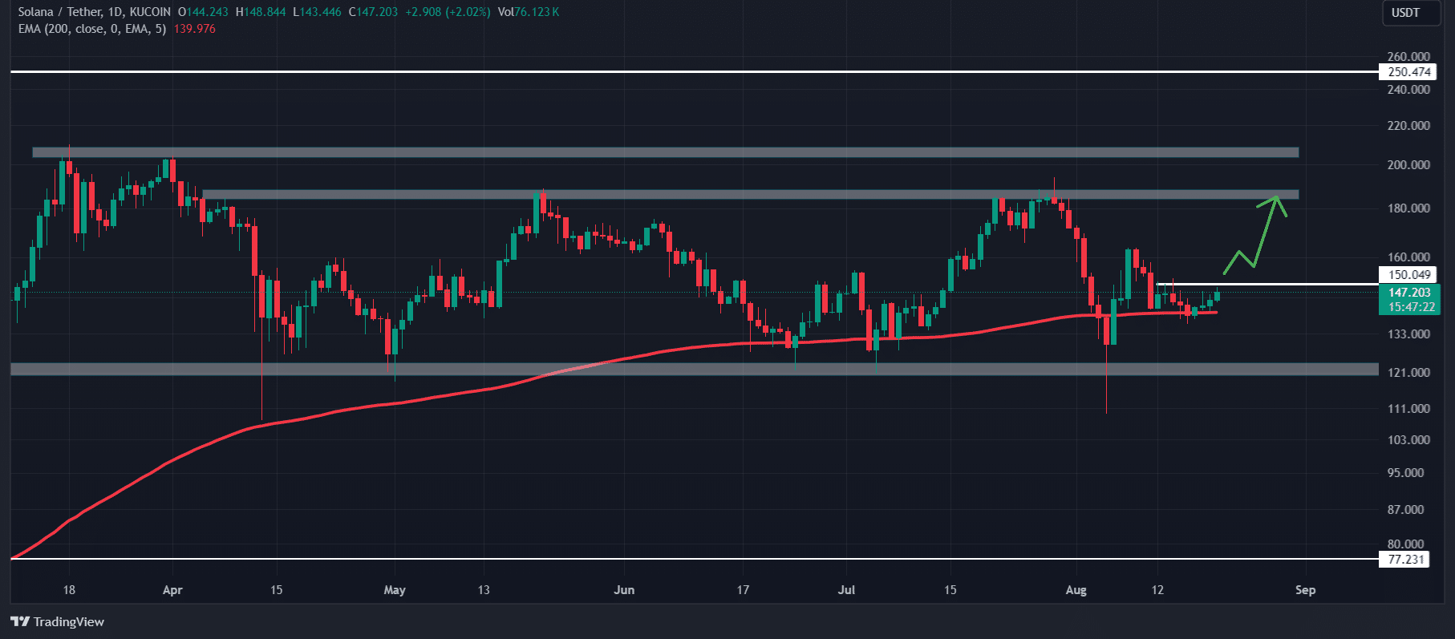Viewport: 1455px width, 639px height.
Task: Click the 160.000 price axis tick
Action: 1408,257
